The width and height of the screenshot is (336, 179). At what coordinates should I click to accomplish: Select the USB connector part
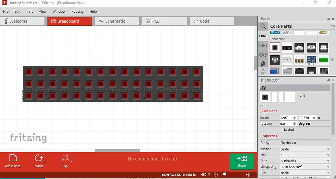(x=287, y=71)
